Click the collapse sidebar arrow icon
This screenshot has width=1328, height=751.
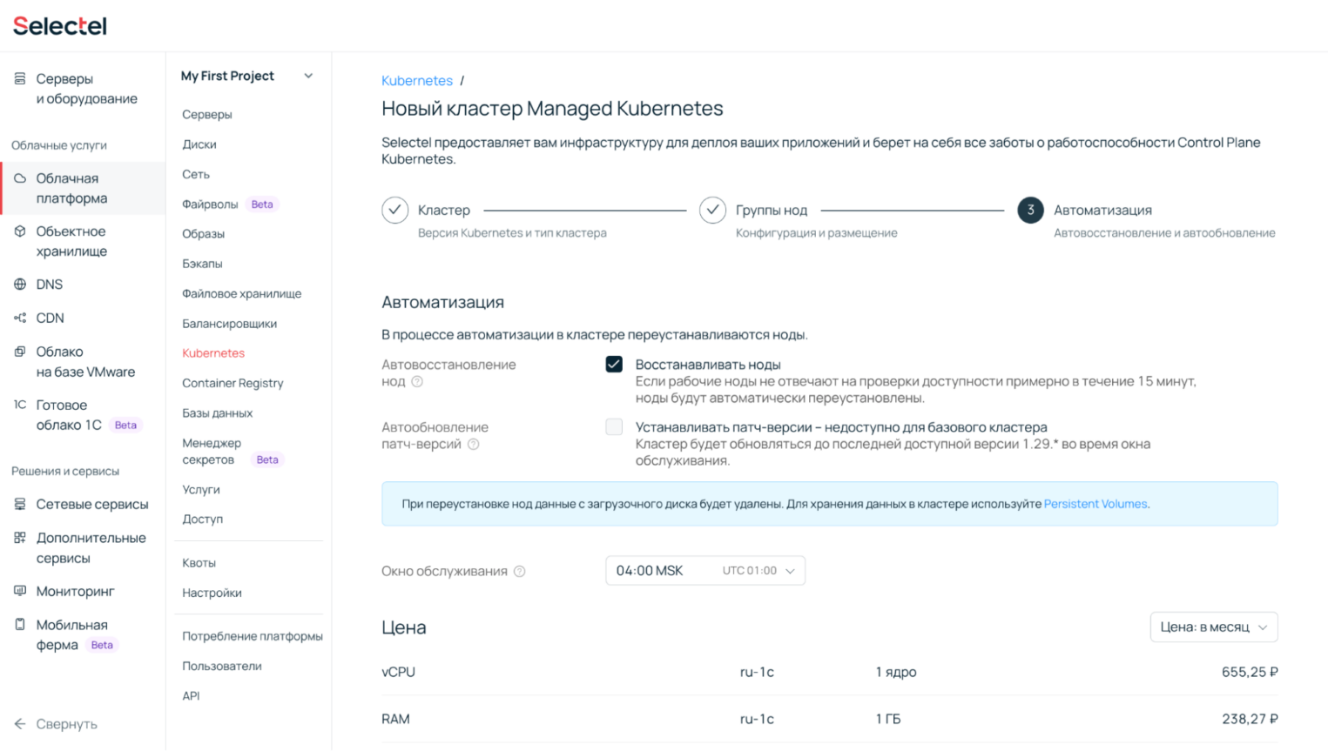(20, 724)
